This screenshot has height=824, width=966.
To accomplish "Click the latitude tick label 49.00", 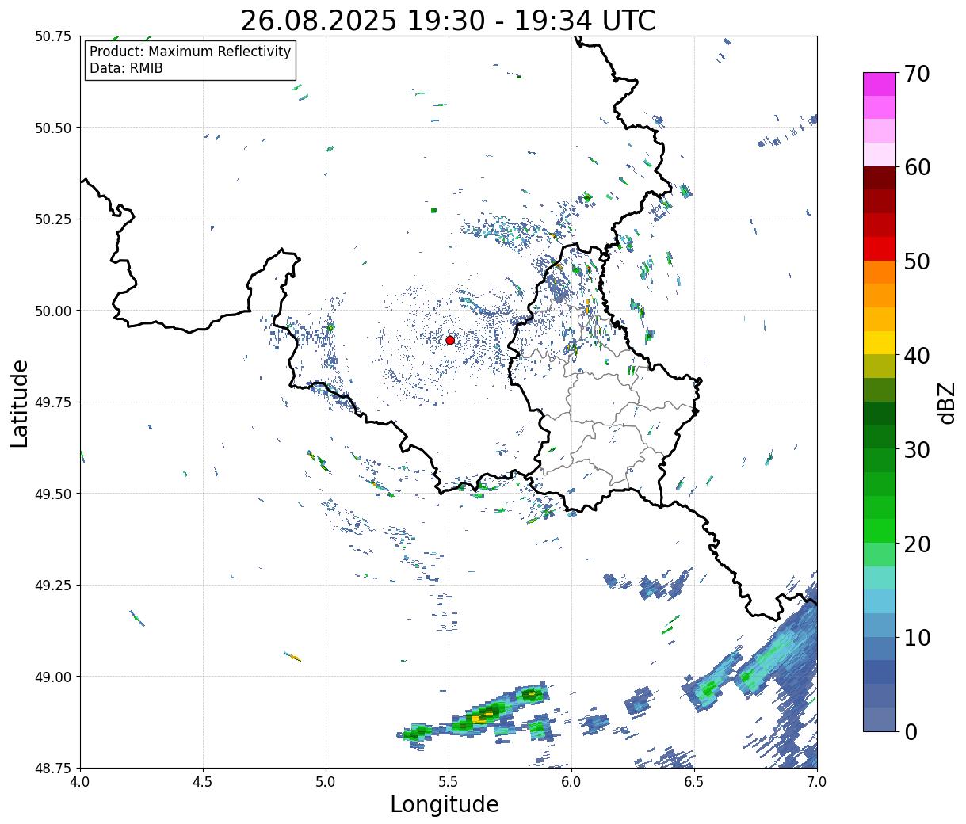I will [x=52, y=677].
